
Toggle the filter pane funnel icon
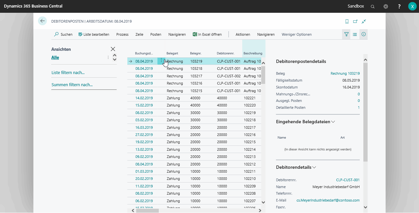coord(346,34)
